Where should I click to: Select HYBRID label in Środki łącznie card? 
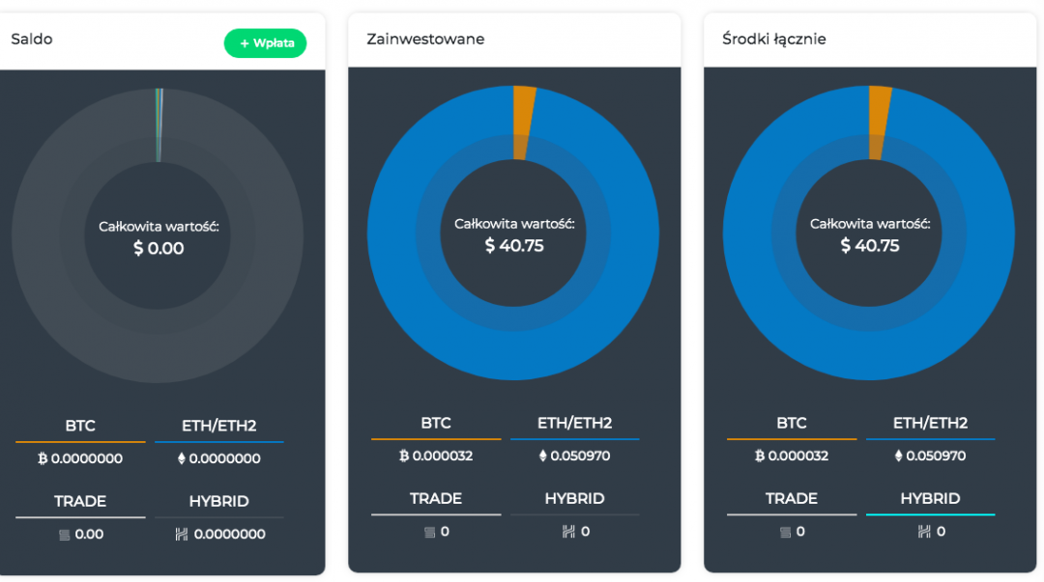point(930,498)
